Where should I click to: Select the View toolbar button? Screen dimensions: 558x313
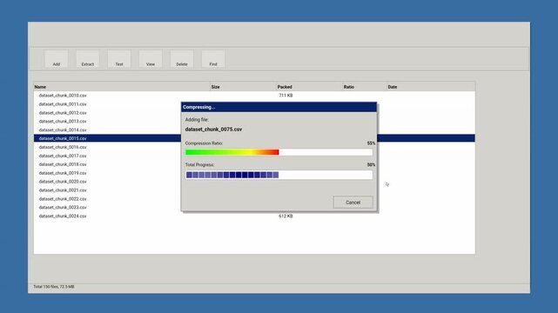pos(151,59)
